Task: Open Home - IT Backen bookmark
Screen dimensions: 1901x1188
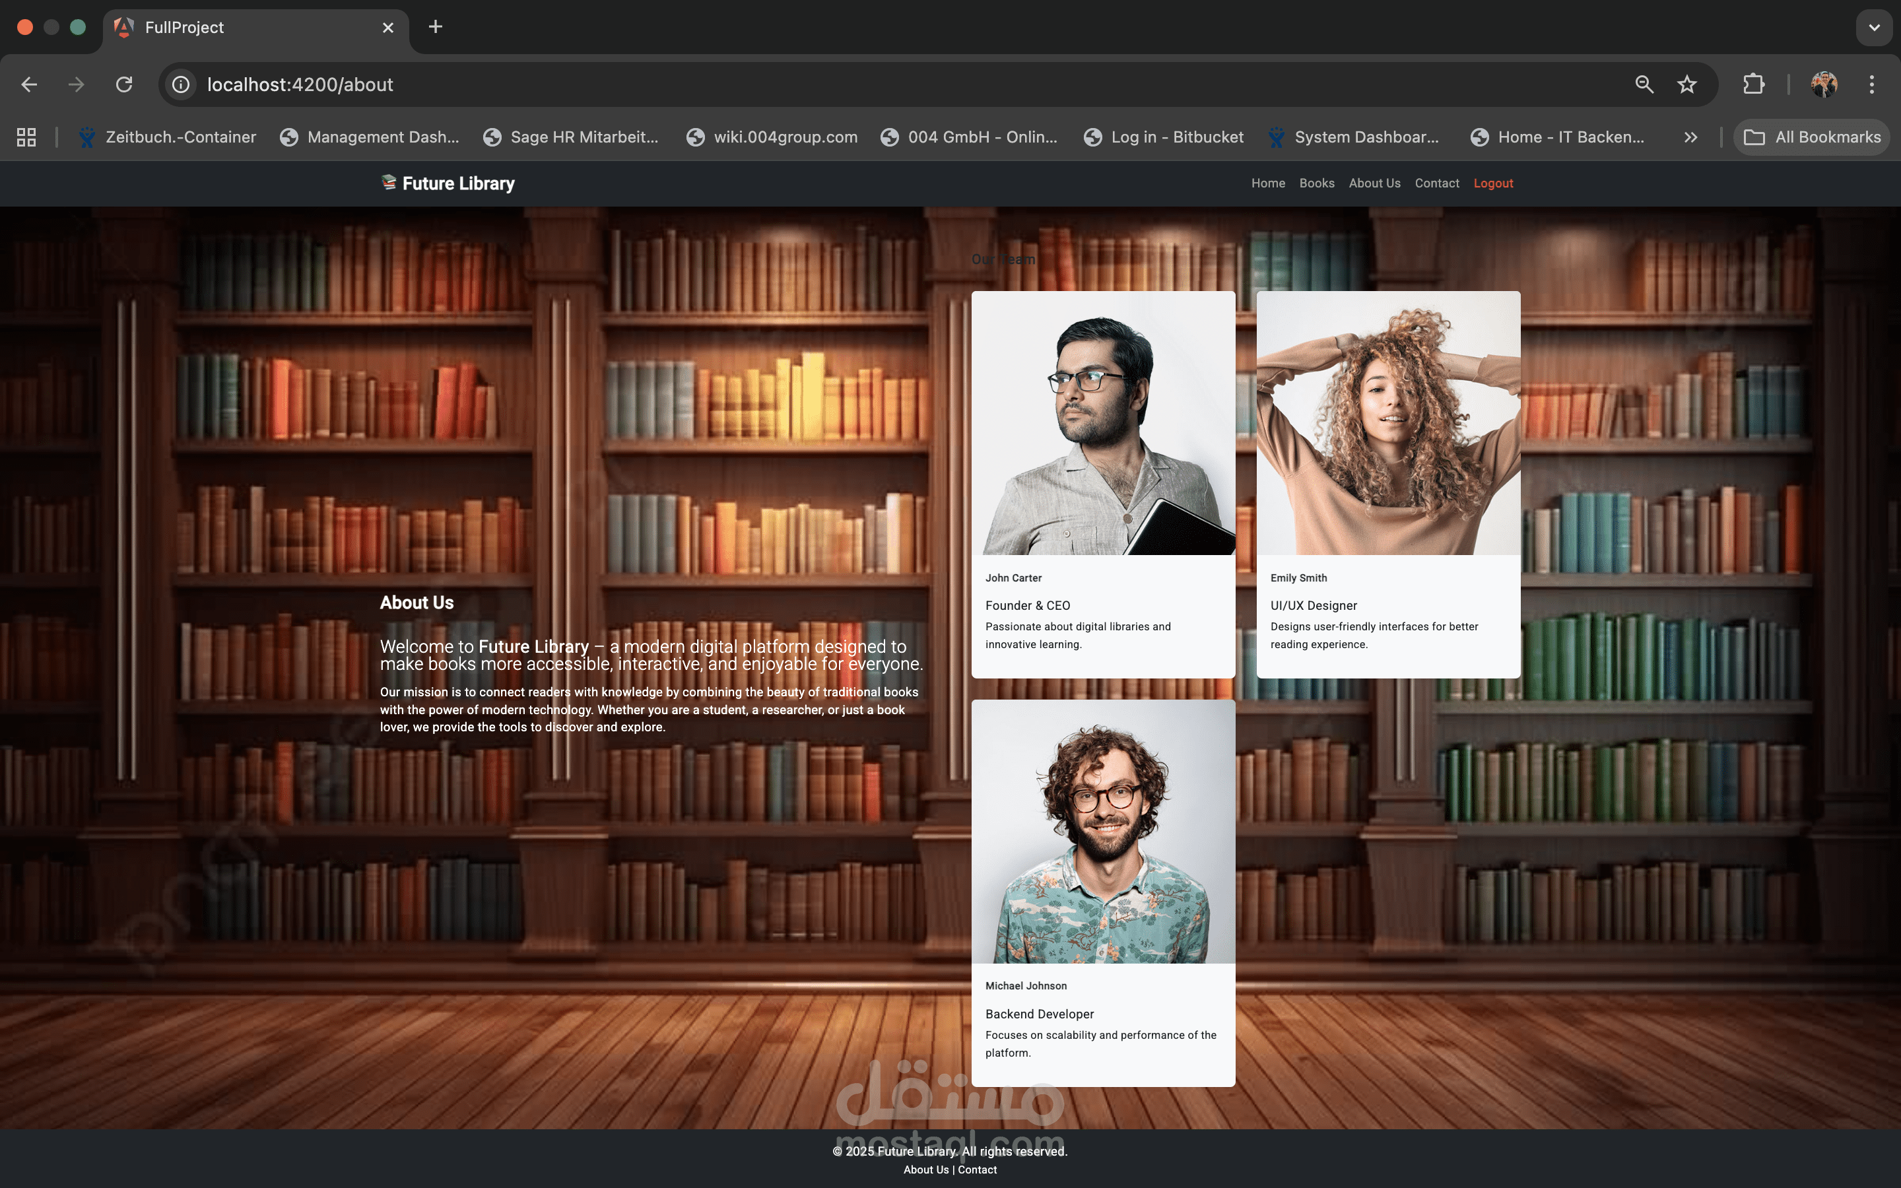Action: pyautogui.click(x=1557, y=137)
